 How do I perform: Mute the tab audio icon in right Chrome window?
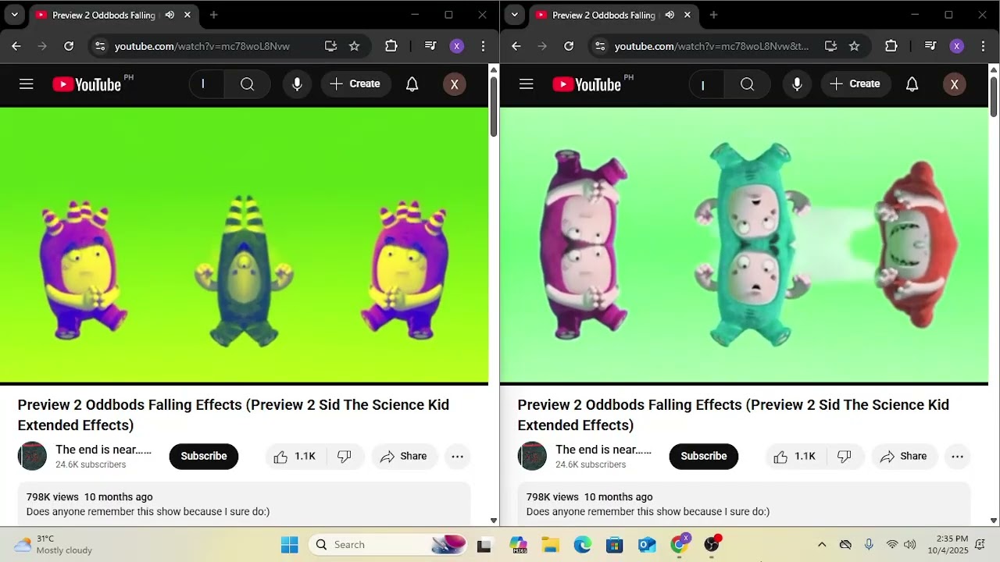pyautogui.click(x=670, y=15)
